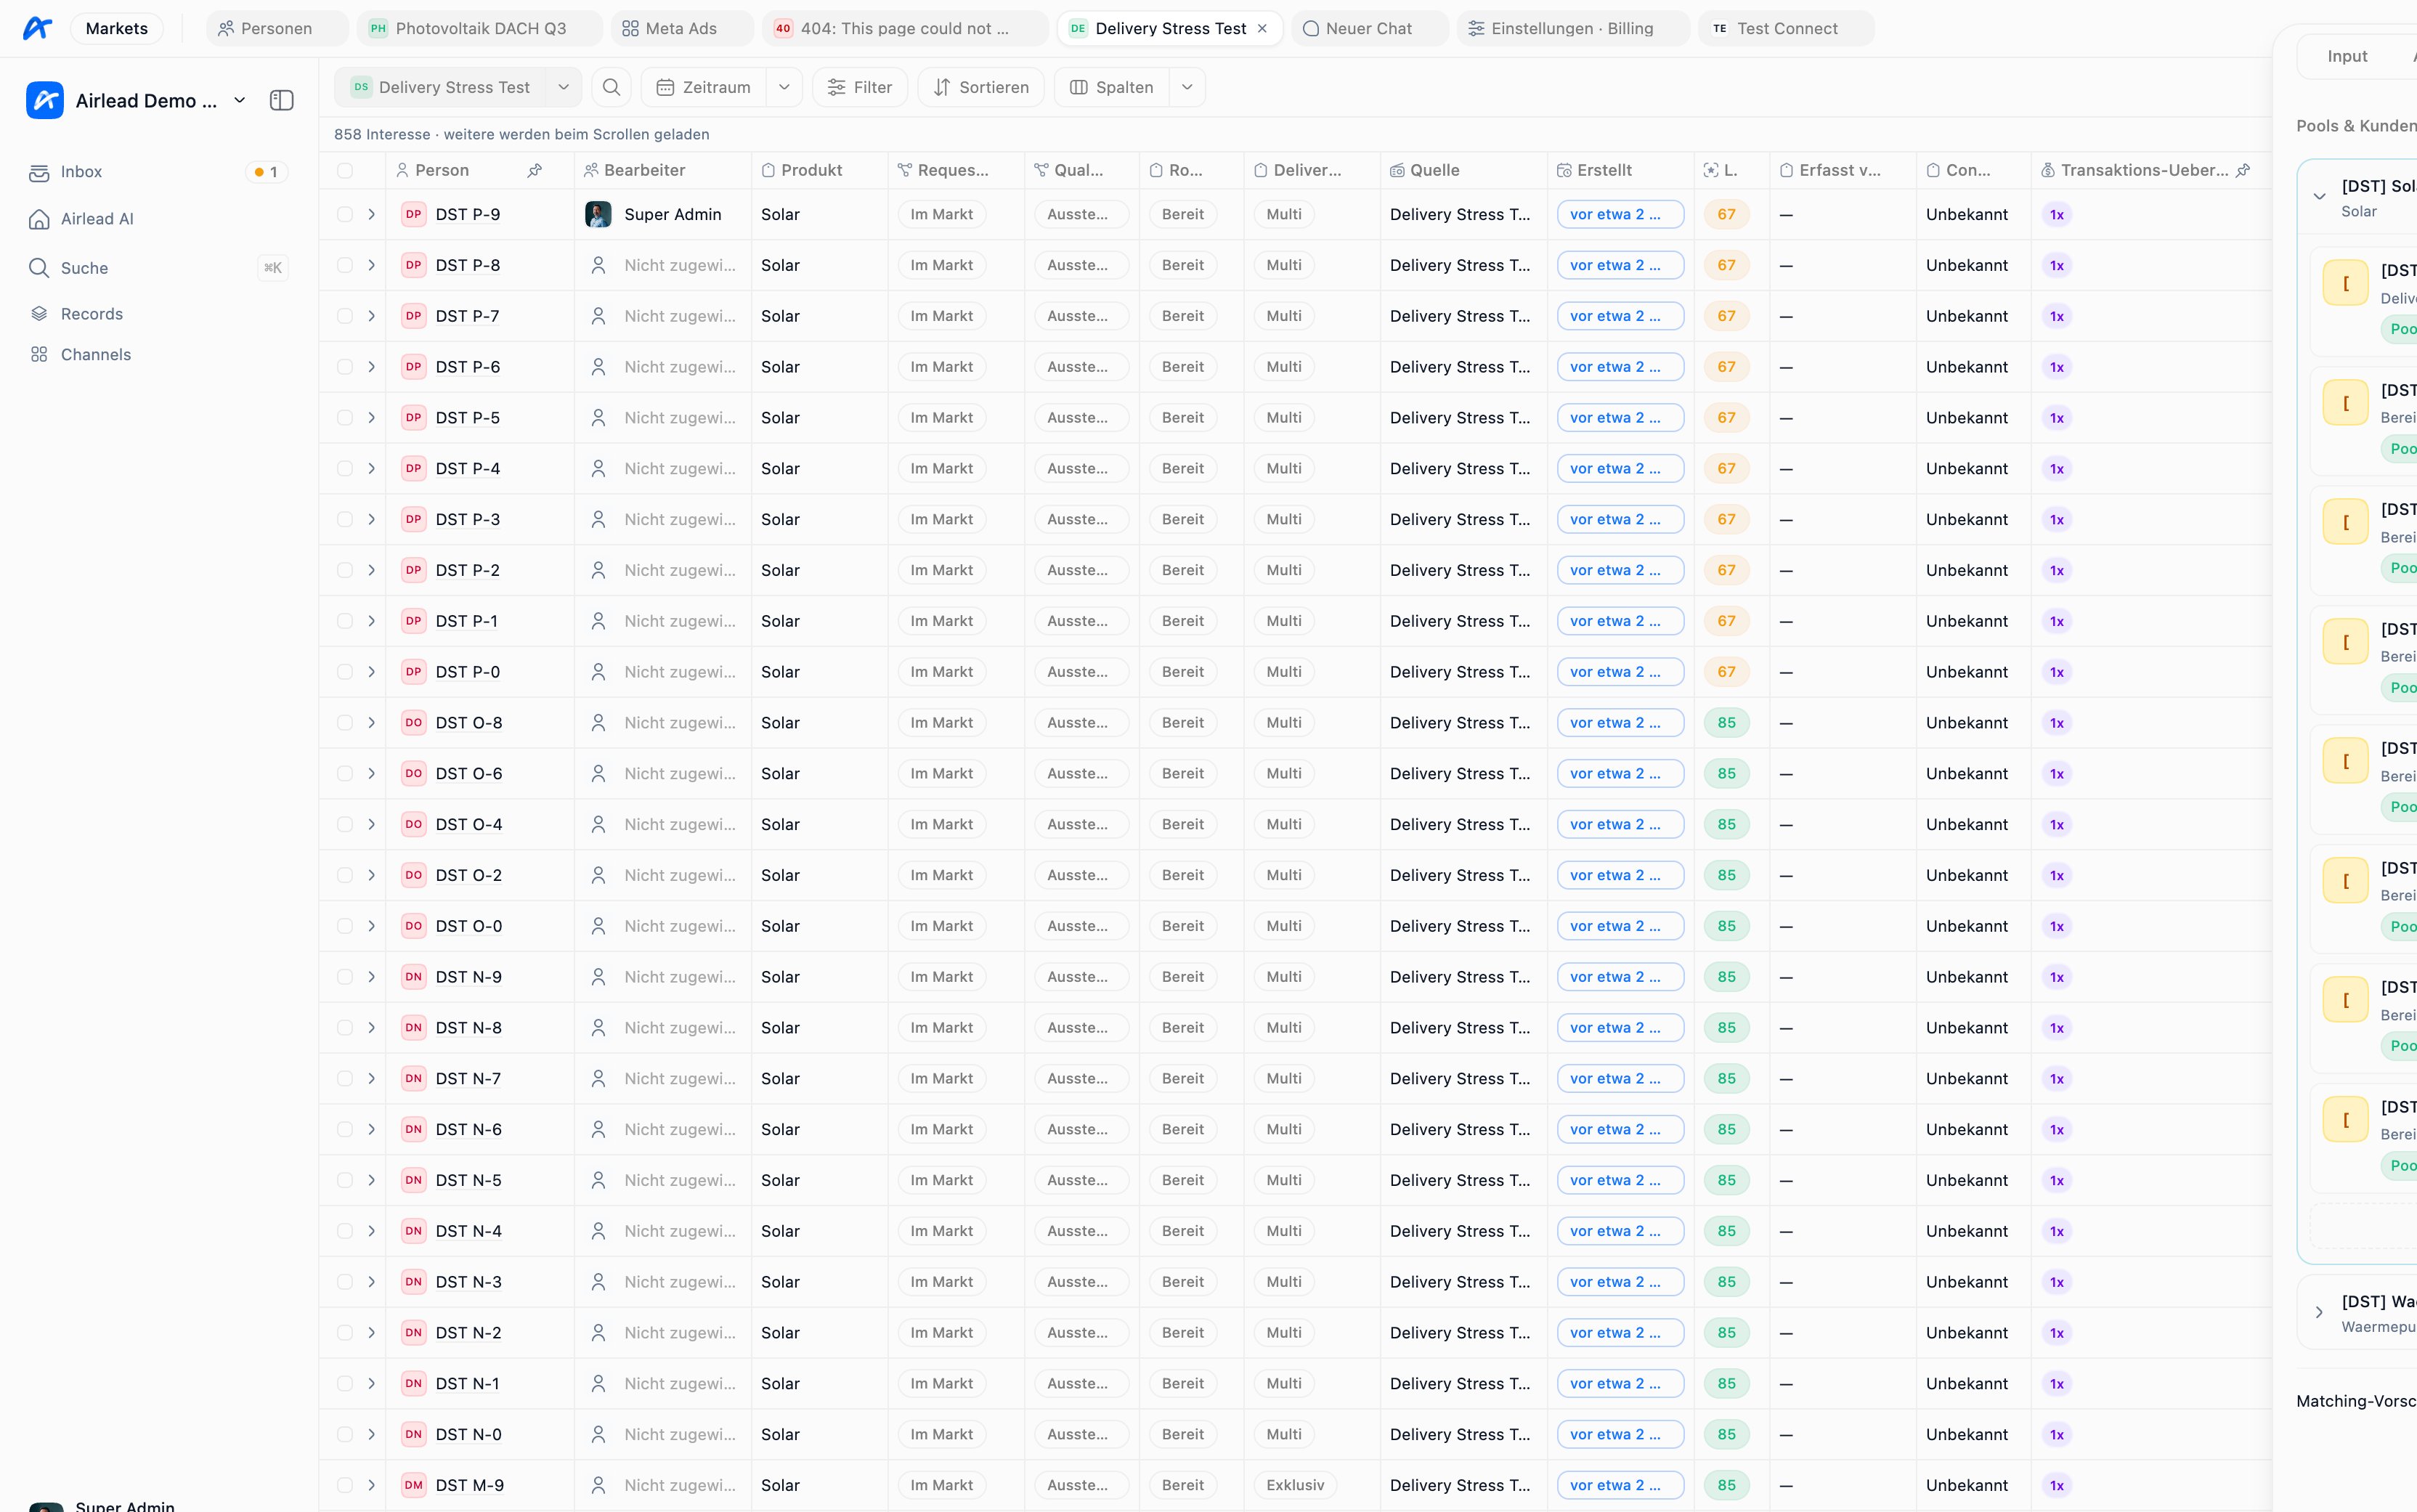The image size is (2417, 1512).
Task: Click unassigned person icon in DST P-8 row
Action: (598, 265)
